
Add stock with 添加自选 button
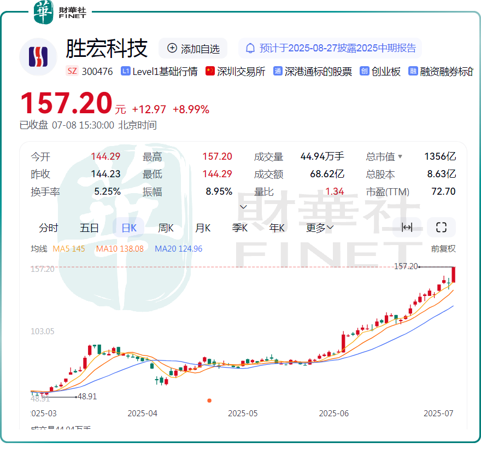pos(193,48)
